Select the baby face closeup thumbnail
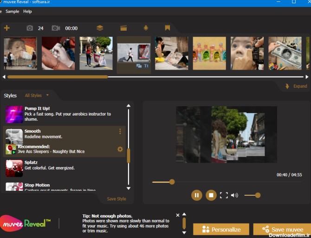 pyautogui.click(x=247, y=53)
